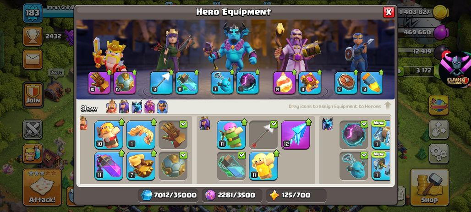
Task: Toggle the Archer Queen show filter
Action: point(124,107)
